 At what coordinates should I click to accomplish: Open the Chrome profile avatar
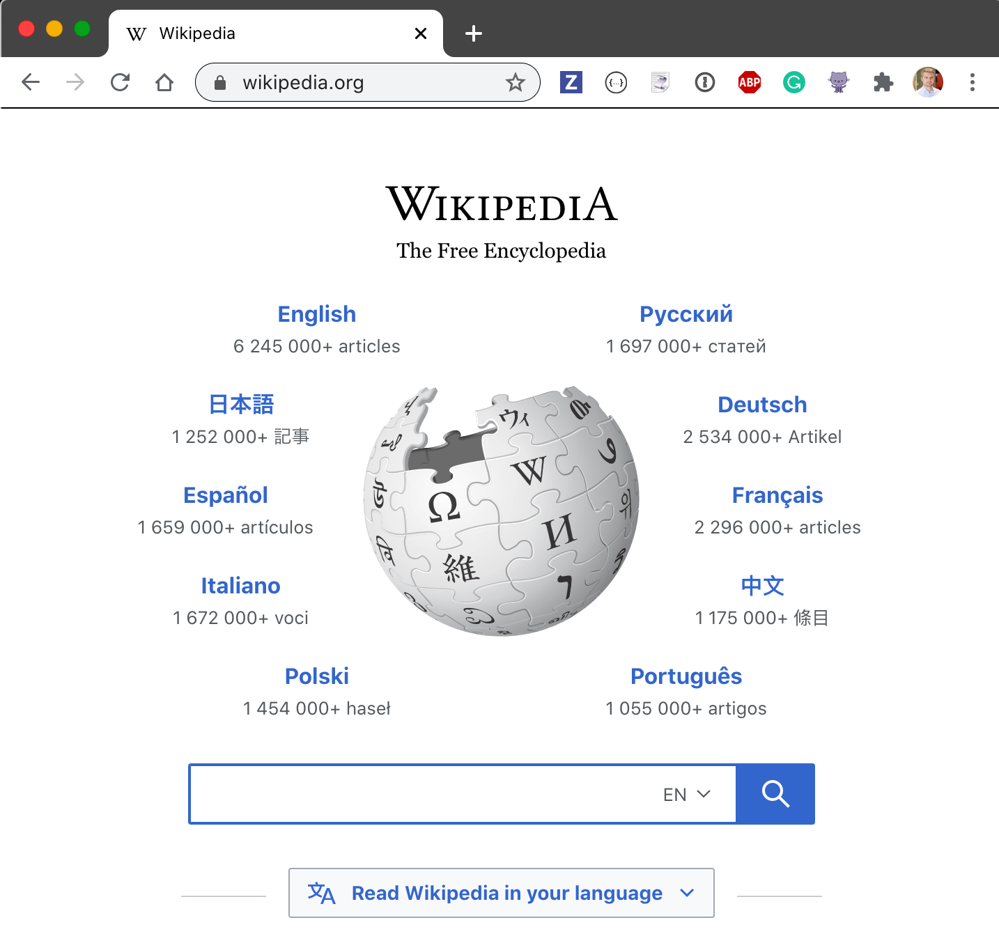coord(928,82)
